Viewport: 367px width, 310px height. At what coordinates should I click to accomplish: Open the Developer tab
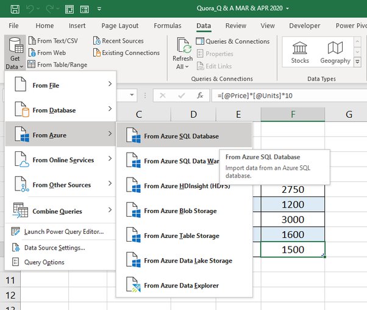(304, 26)
